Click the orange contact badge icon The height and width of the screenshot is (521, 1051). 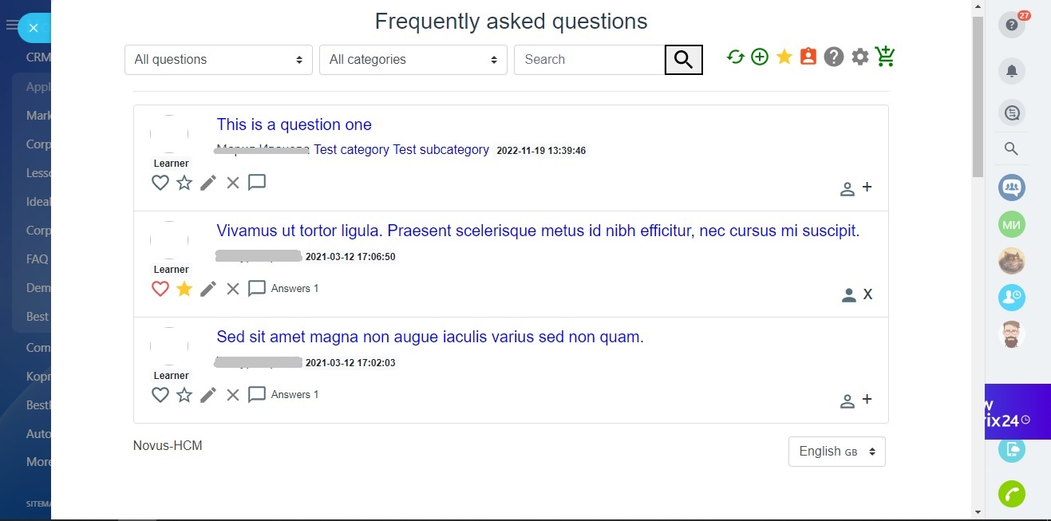[808, 57]
